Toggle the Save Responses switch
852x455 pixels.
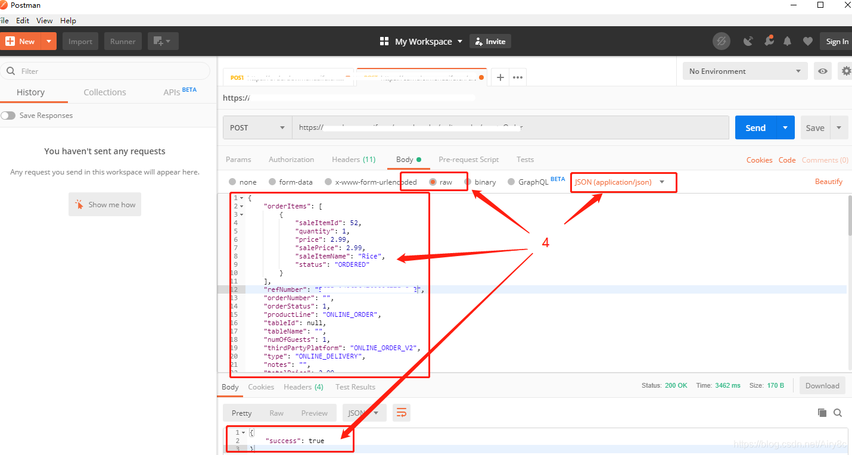[8, 116]
